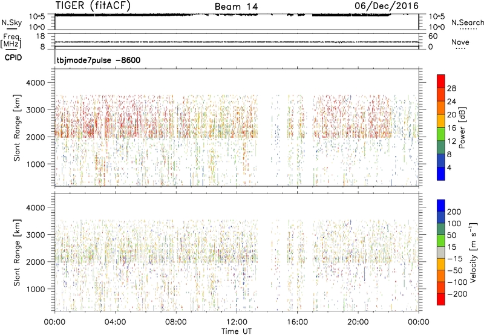484x335 pixels.
Task: Click the '4' tick on Power colorbar
Action: tap(449, 167)
